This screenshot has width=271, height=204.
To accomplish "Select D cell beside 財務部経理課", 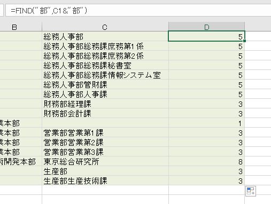I will [x=207, y=104].
